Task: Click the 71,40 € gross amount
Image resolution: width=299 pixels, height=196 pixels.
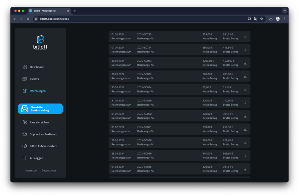Action: coord(227,87)
